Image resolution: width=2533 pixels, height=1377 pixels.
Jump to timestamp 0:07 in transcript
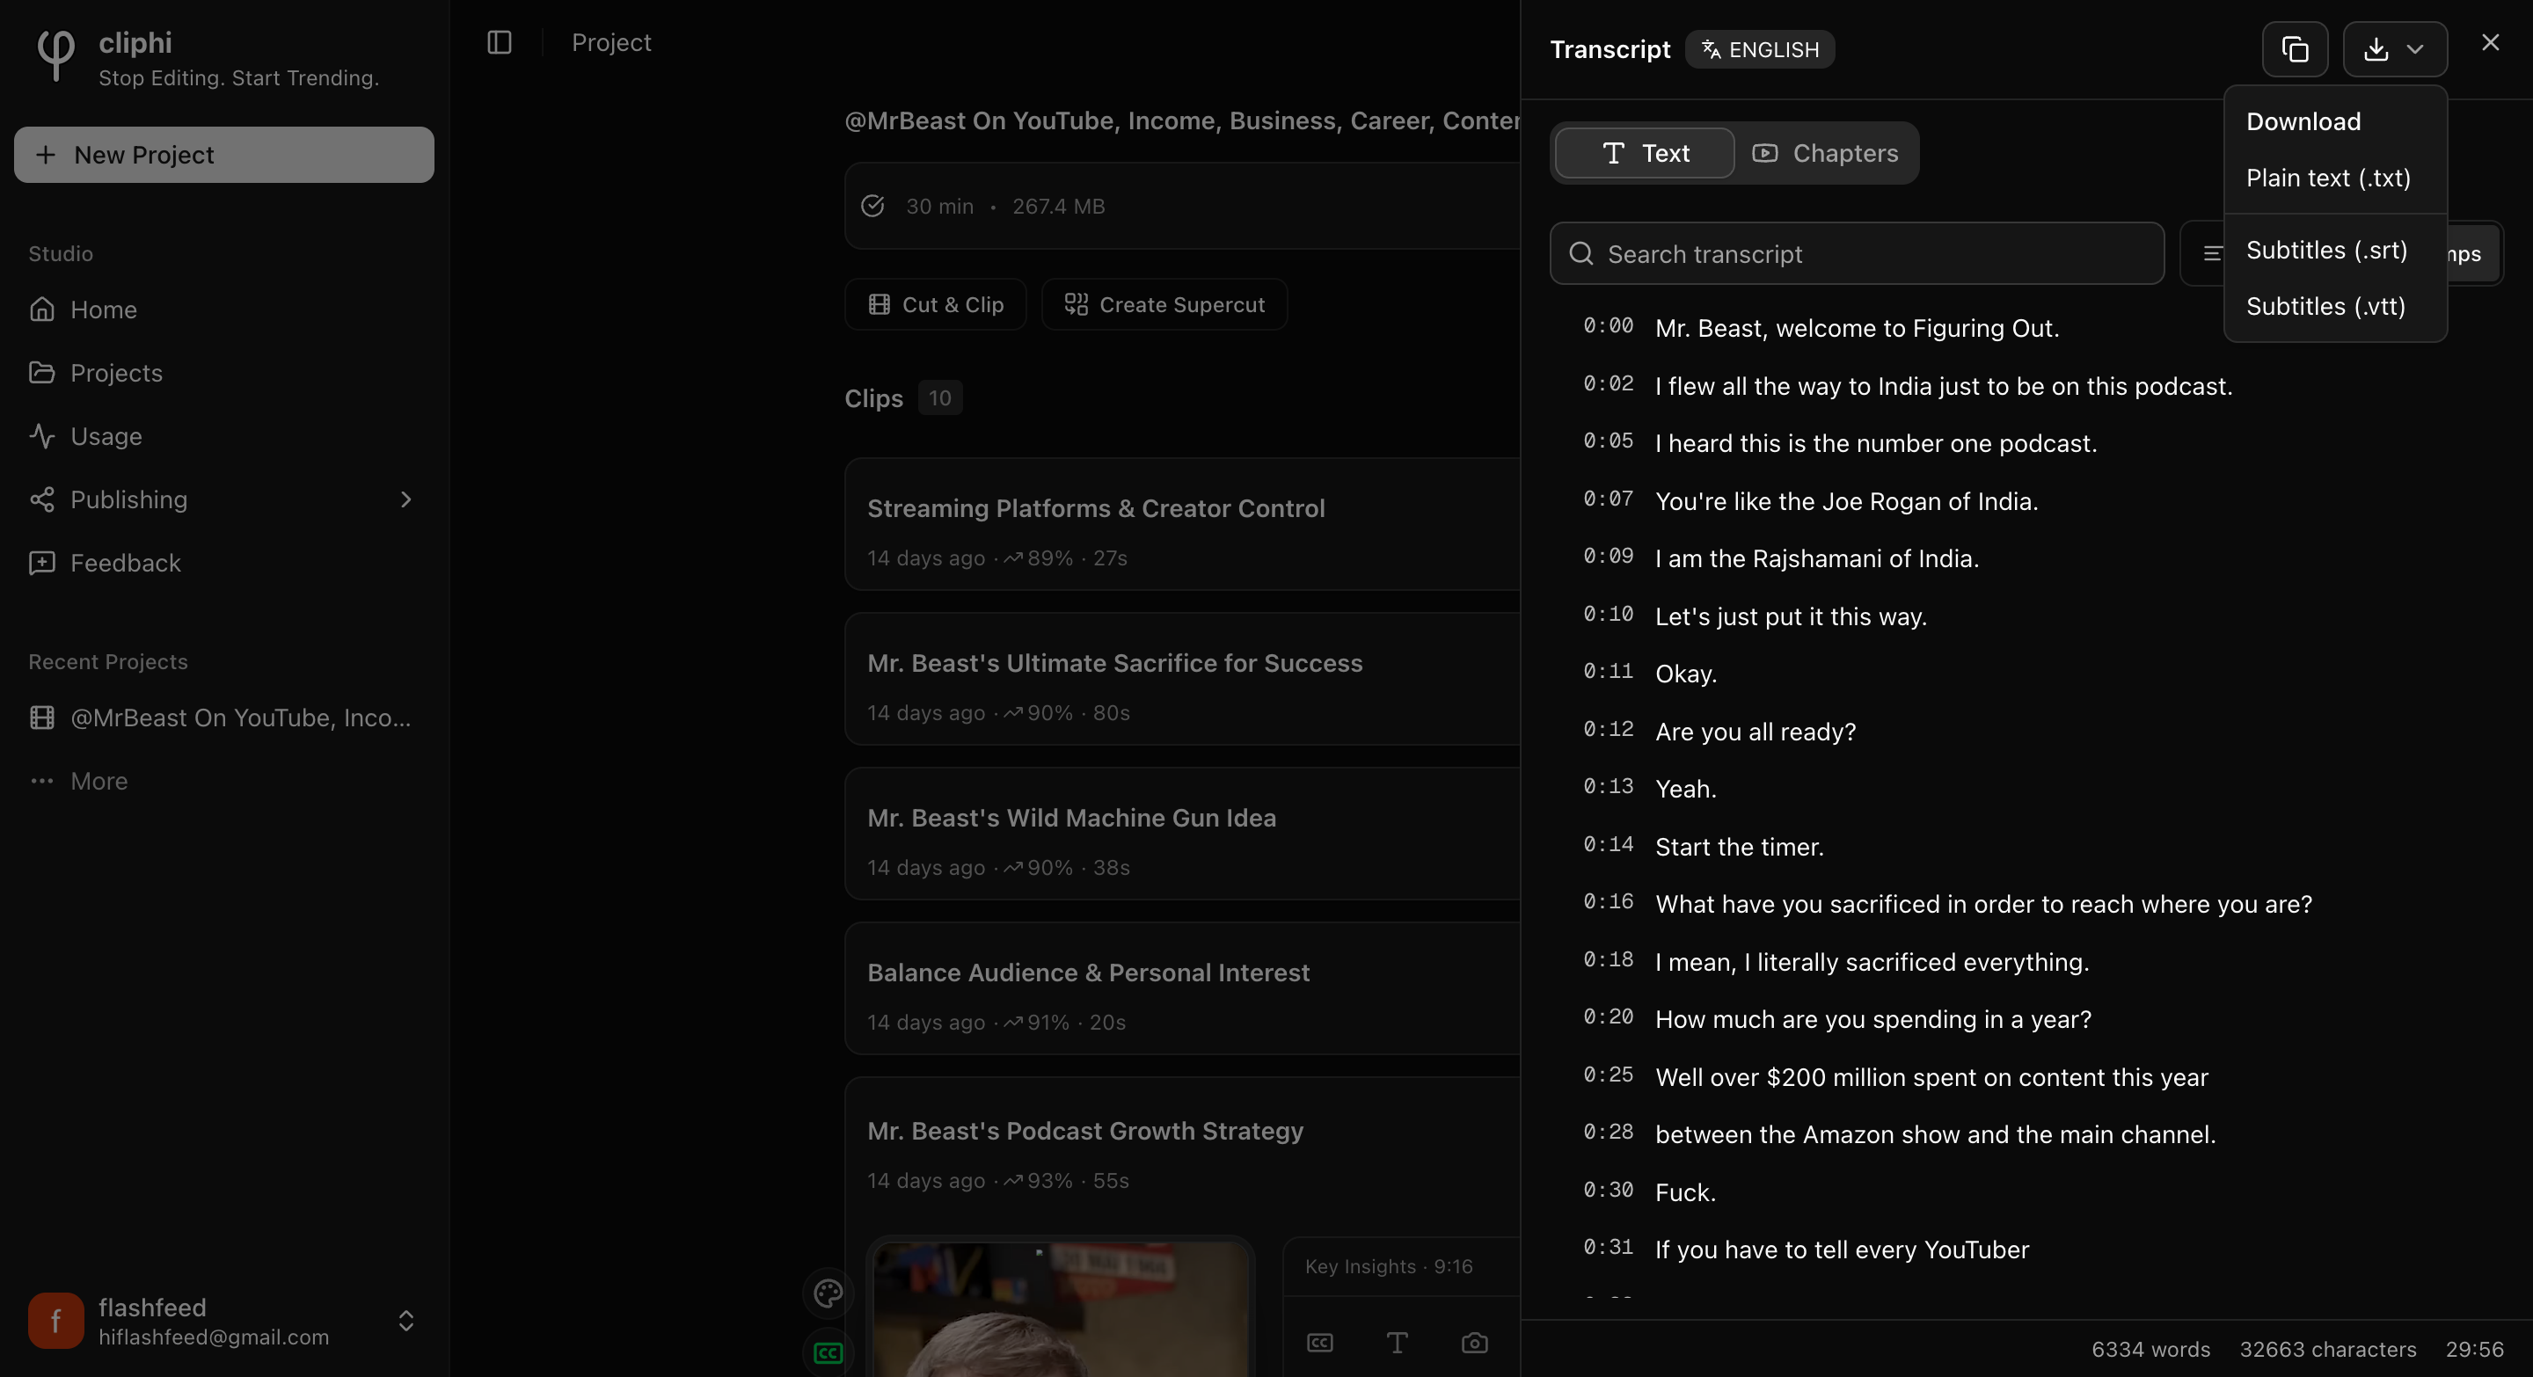[1608, 499]
